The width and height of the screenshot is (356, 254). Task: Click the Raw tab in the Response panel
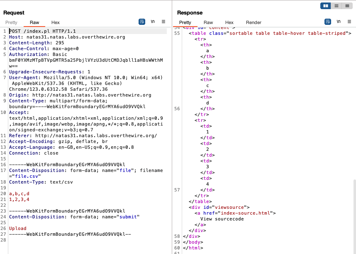coord(208,22)
